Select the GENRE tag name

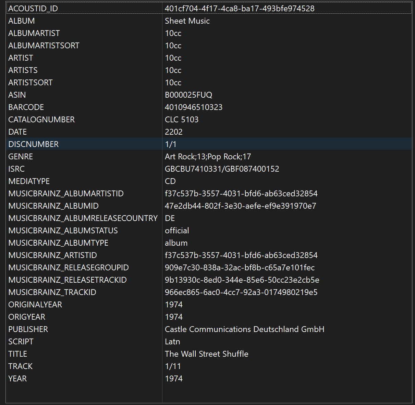click(x=21, y=157)
